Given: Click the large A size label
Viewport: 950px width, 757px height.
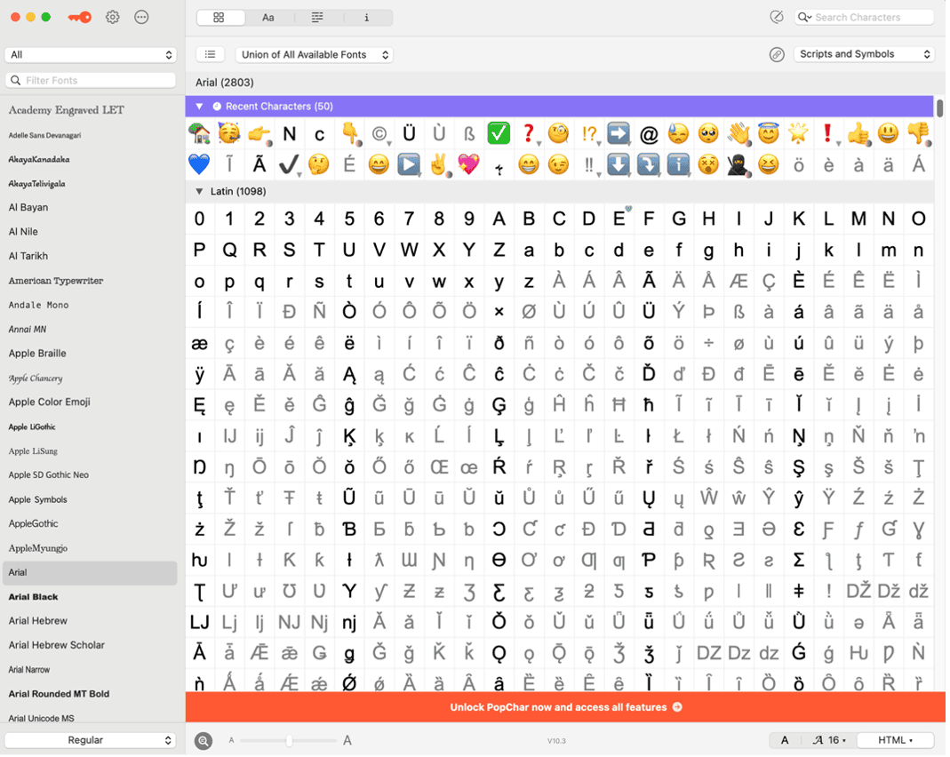Looking at the screenshot, I should click(x=347, y=741).
